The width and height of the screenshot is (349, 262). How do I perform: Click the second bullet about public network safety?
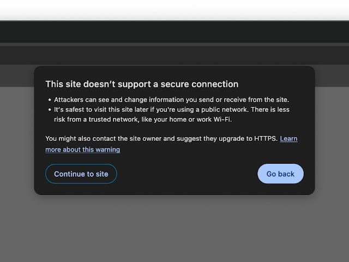(171, 109)
